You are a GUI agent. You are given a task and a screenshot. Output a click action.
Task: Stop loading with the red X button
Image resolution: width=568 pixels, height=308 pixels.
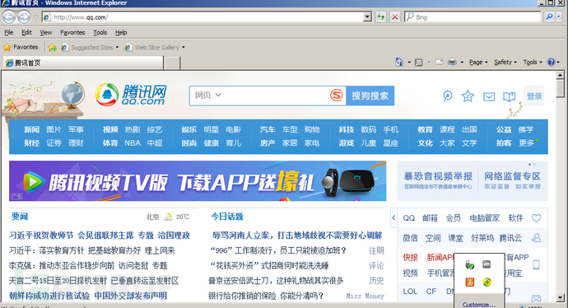(x=395, y=16)
